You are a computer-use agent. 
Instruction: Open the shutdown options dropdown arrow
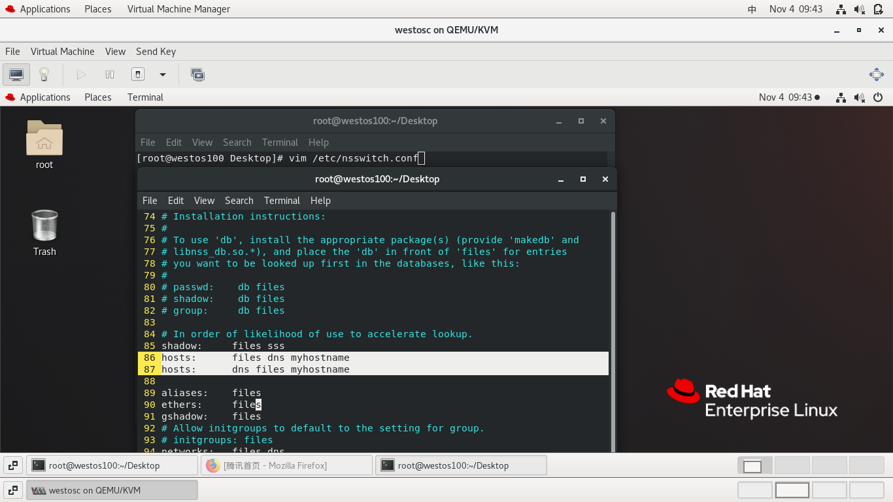[161, 74]
